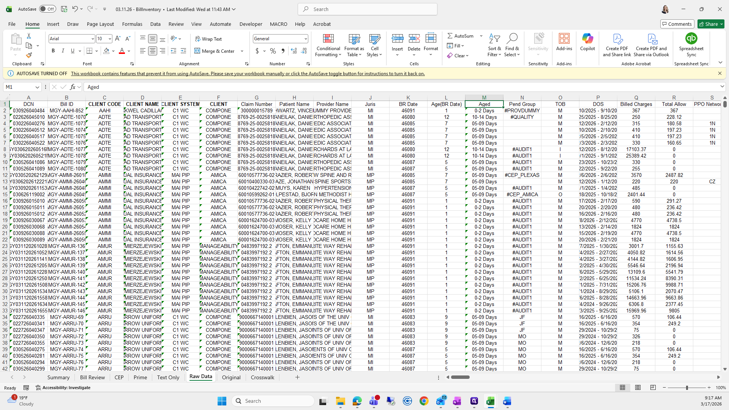Image resolution: width=729 pixels, height=410 pixels.
Task: Open the Name Box dropdown arrow
Action: point(37,87)
